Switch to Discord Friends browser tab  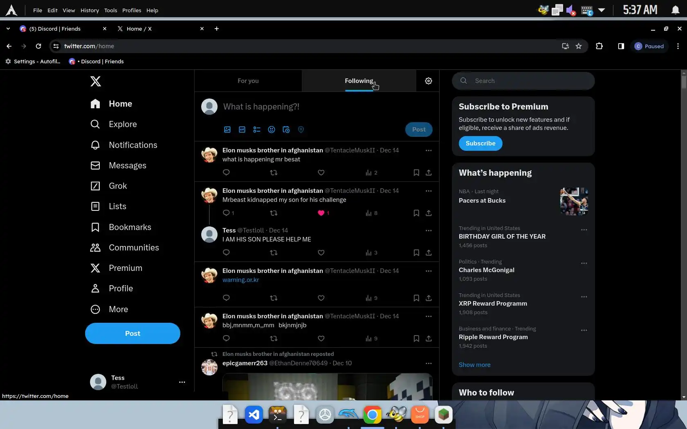coord(63,29)
